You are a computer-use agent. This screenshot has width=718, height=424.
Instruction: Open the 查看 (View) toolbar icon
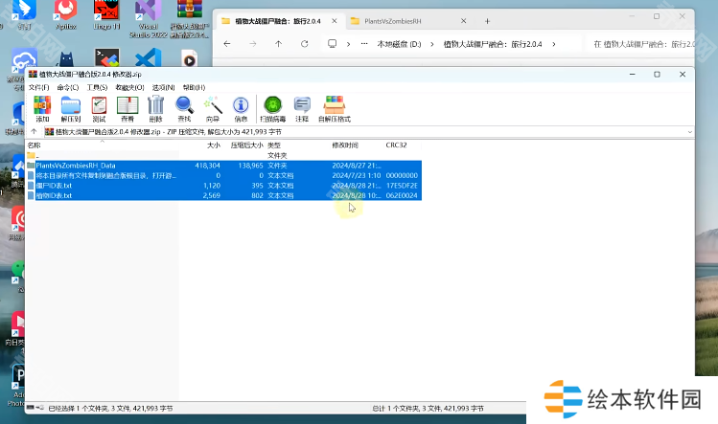point(127,108)
